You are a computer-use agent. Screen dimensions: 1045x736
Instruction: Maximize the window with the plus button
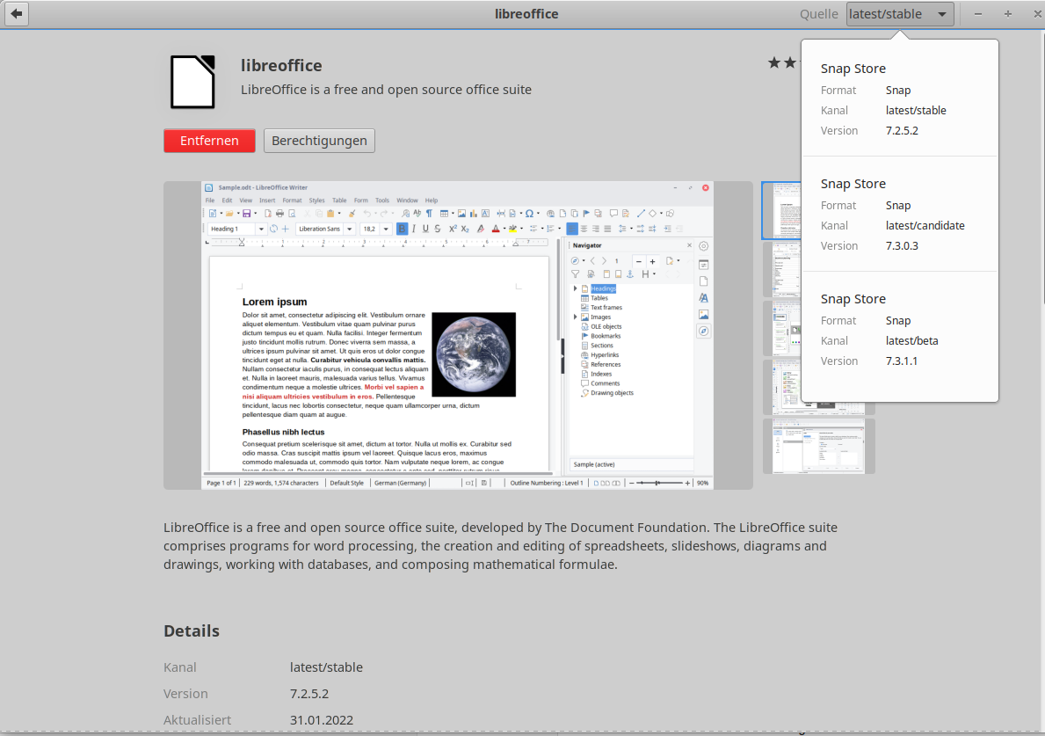click(x=1008, y=14)
